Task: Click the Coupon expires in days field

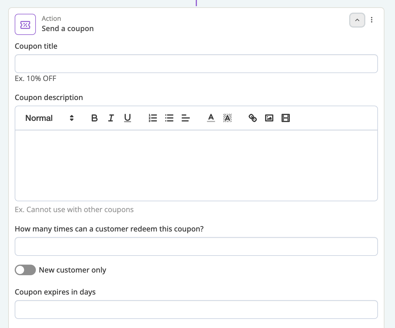Action: pyautogui.click(x=196, y=310)
